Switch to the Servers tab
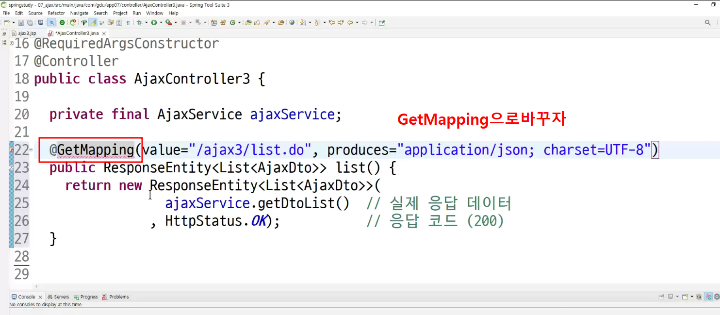Image resolution: width=720 pixels, height=315 pixels. click(58, 297)
